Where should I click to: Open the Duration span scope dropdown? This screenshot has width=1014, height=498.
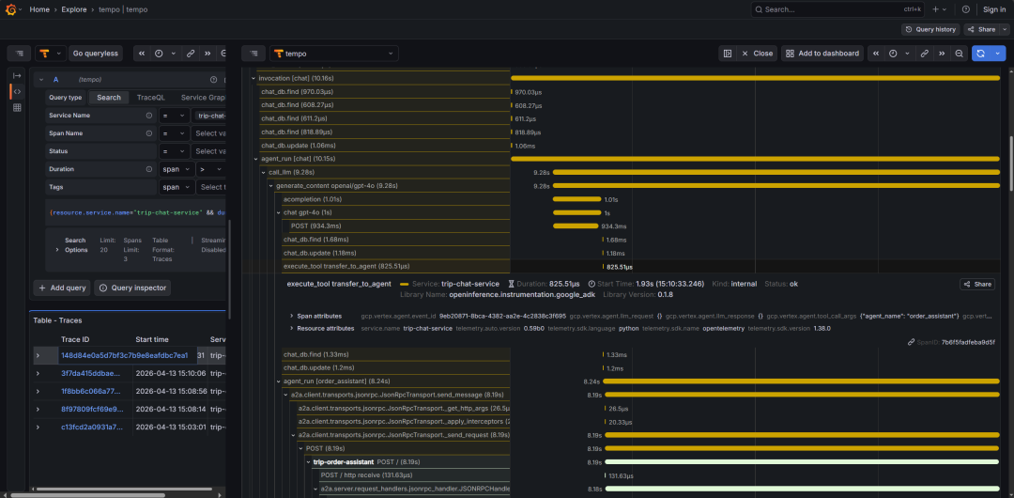click(177, 169)
